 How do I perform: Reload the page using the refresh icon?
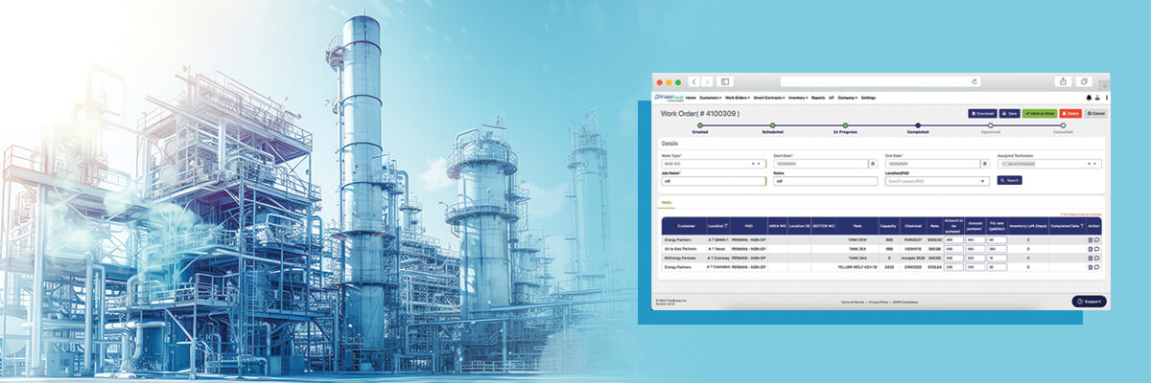click(x=975, y=81)
